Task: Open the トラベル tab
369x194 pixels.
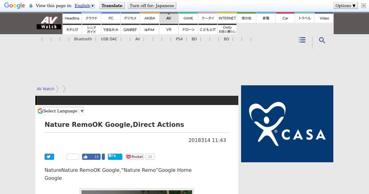Action: tap(305, 18)
